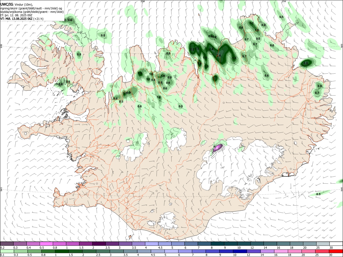Select the 1.2 precipitation value on the map
The image size is (343, 257).
pyautogui.click(x=234, y=58)
